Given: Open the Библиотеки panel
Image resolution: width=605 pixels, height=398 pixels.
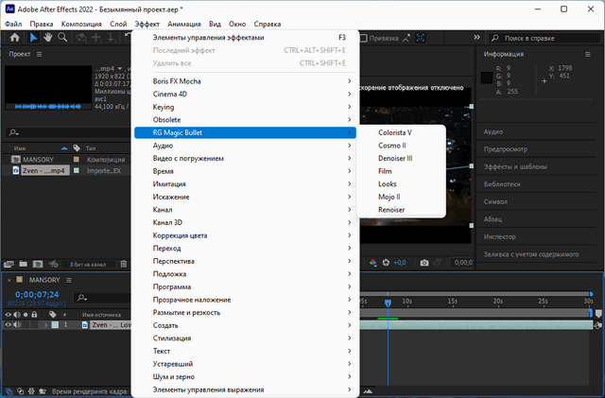Looking at the screenshot, I should [x=501, y=184].
